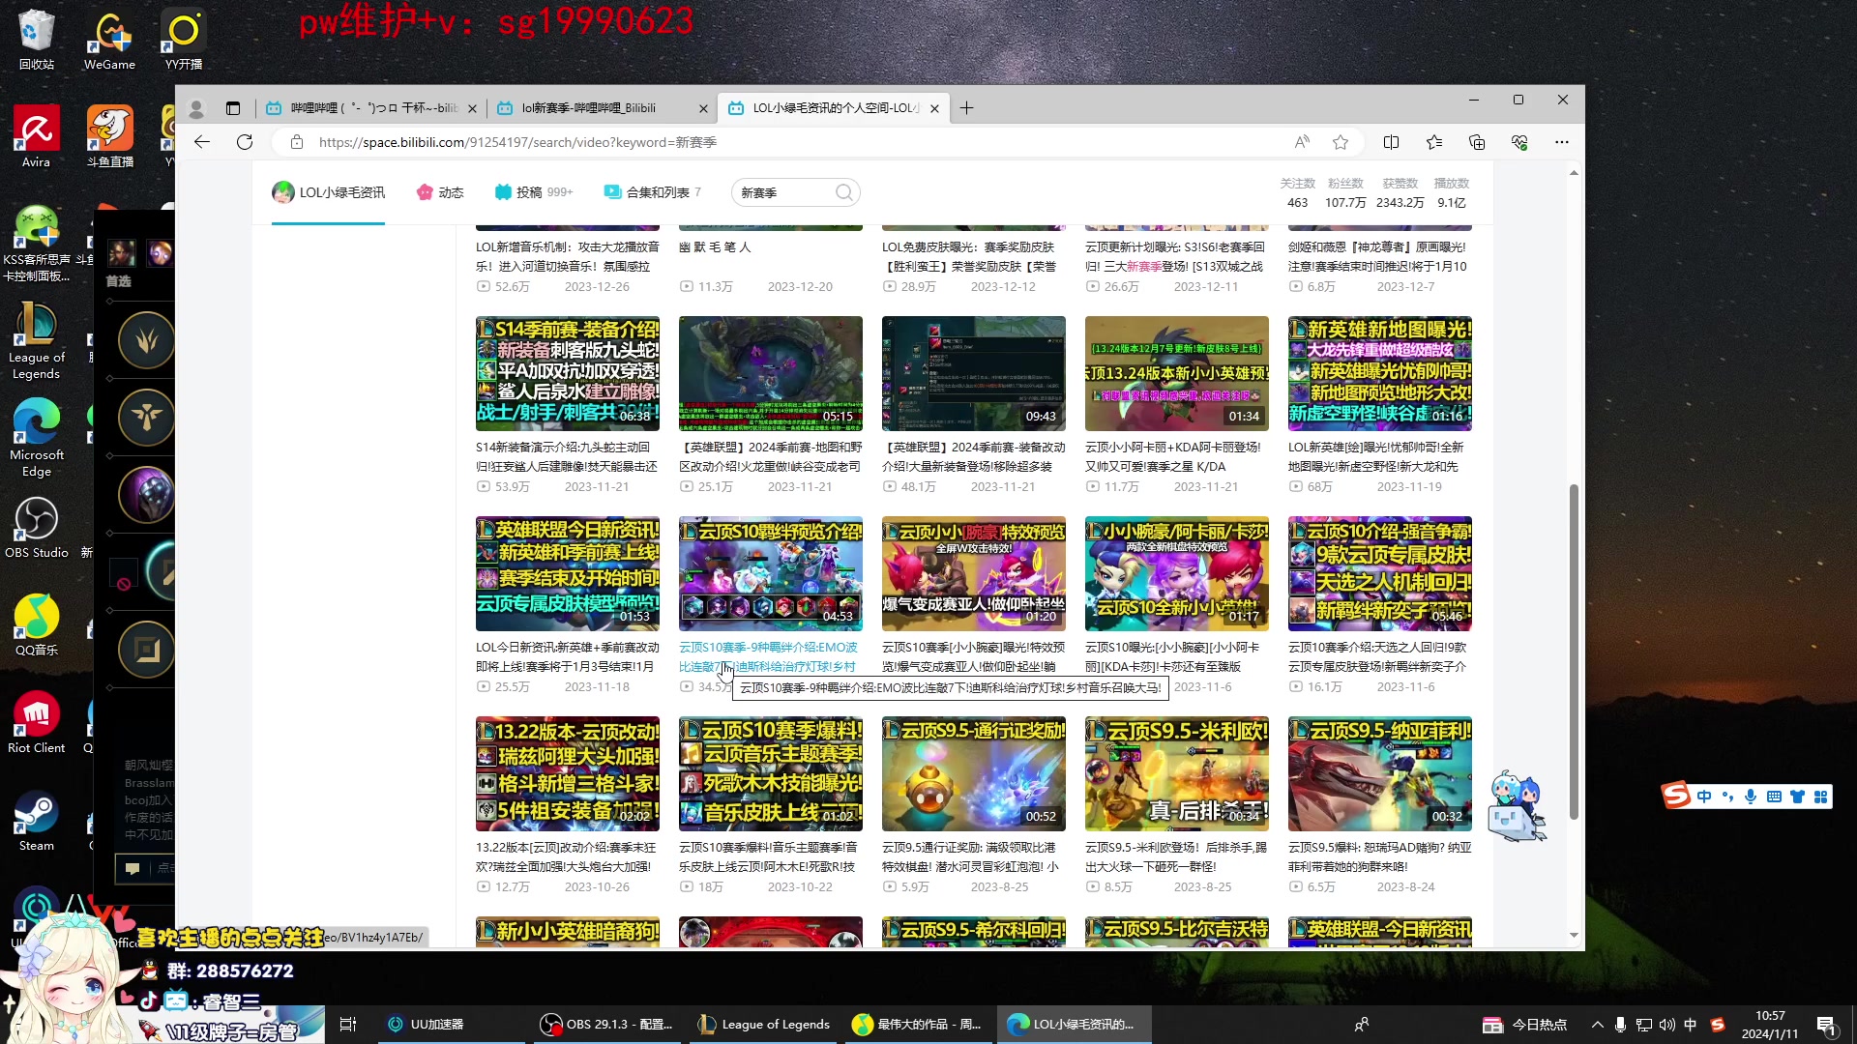Add this page to favorites star
Screen dimensions: 1857x1044
click(1341, 142)
